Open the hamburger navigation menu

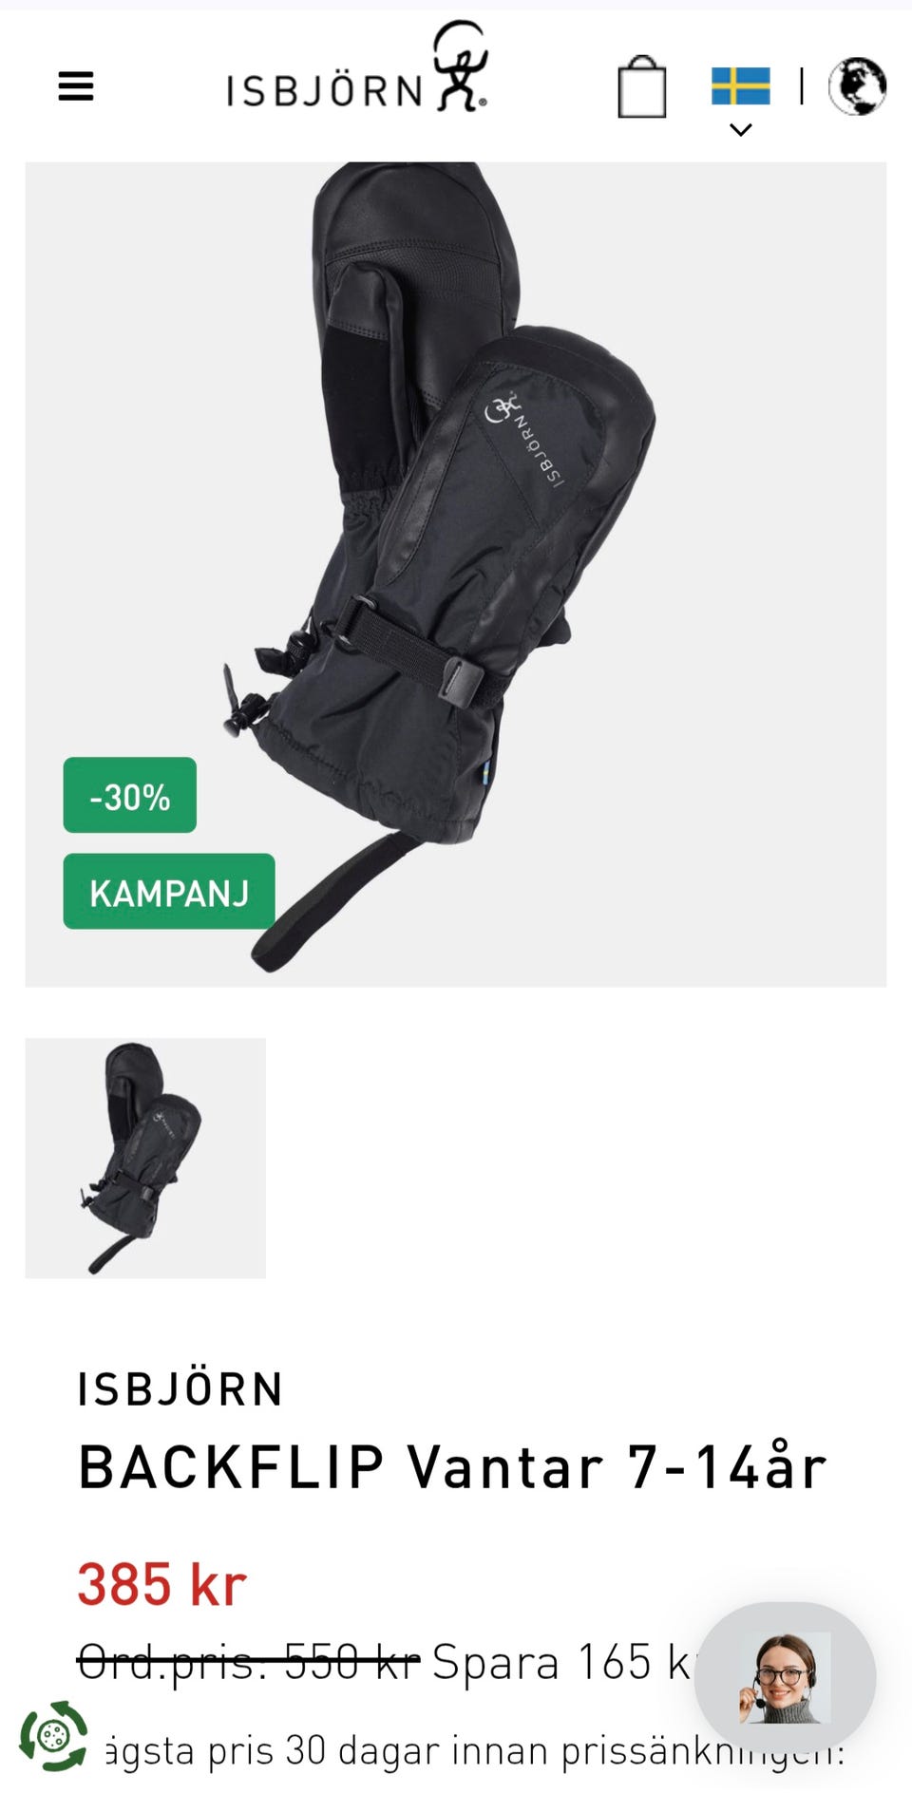point(76,86)
